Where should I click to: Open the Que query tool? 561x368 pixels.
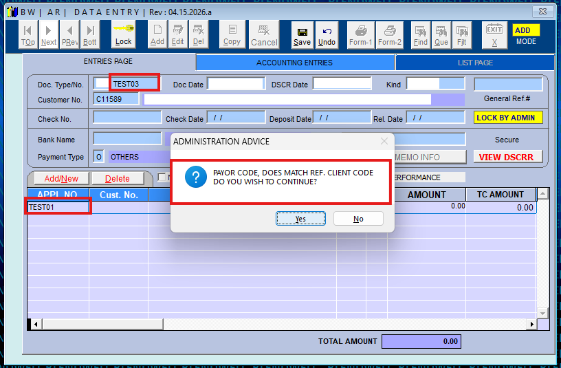[x=441, y=35]
